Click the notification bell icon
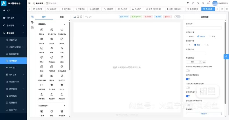229x120 pixels. [x=208, y=3]
